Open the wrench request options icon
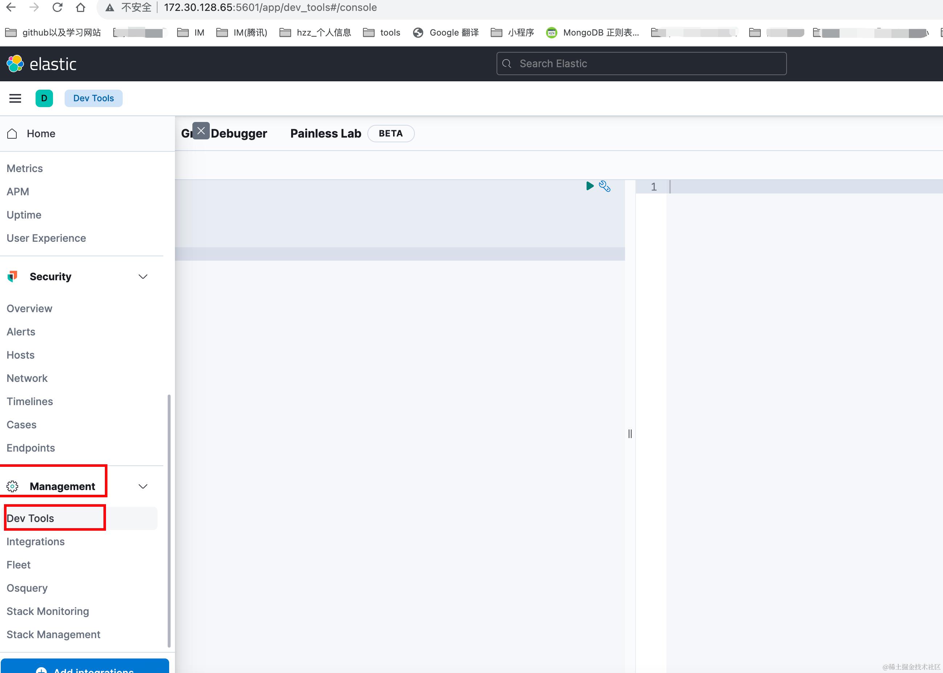The image size is (943, 673). [x=604, y=187]
